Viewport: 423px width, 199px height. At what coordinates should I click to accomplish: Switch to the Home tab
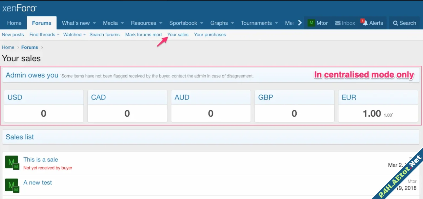coord(14,23)
